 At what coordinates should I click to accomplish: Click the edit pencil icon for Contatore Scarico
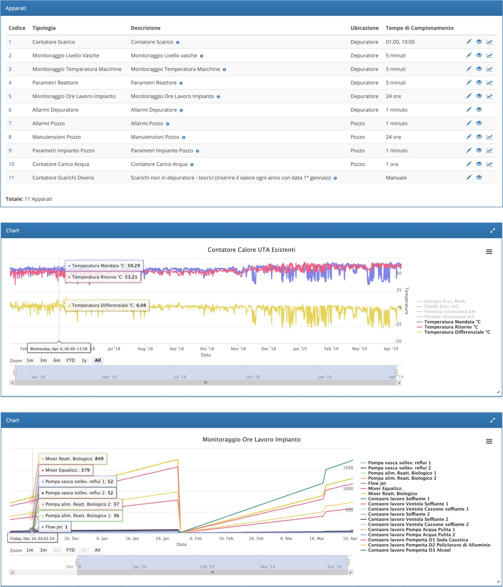tap(469, 42)
